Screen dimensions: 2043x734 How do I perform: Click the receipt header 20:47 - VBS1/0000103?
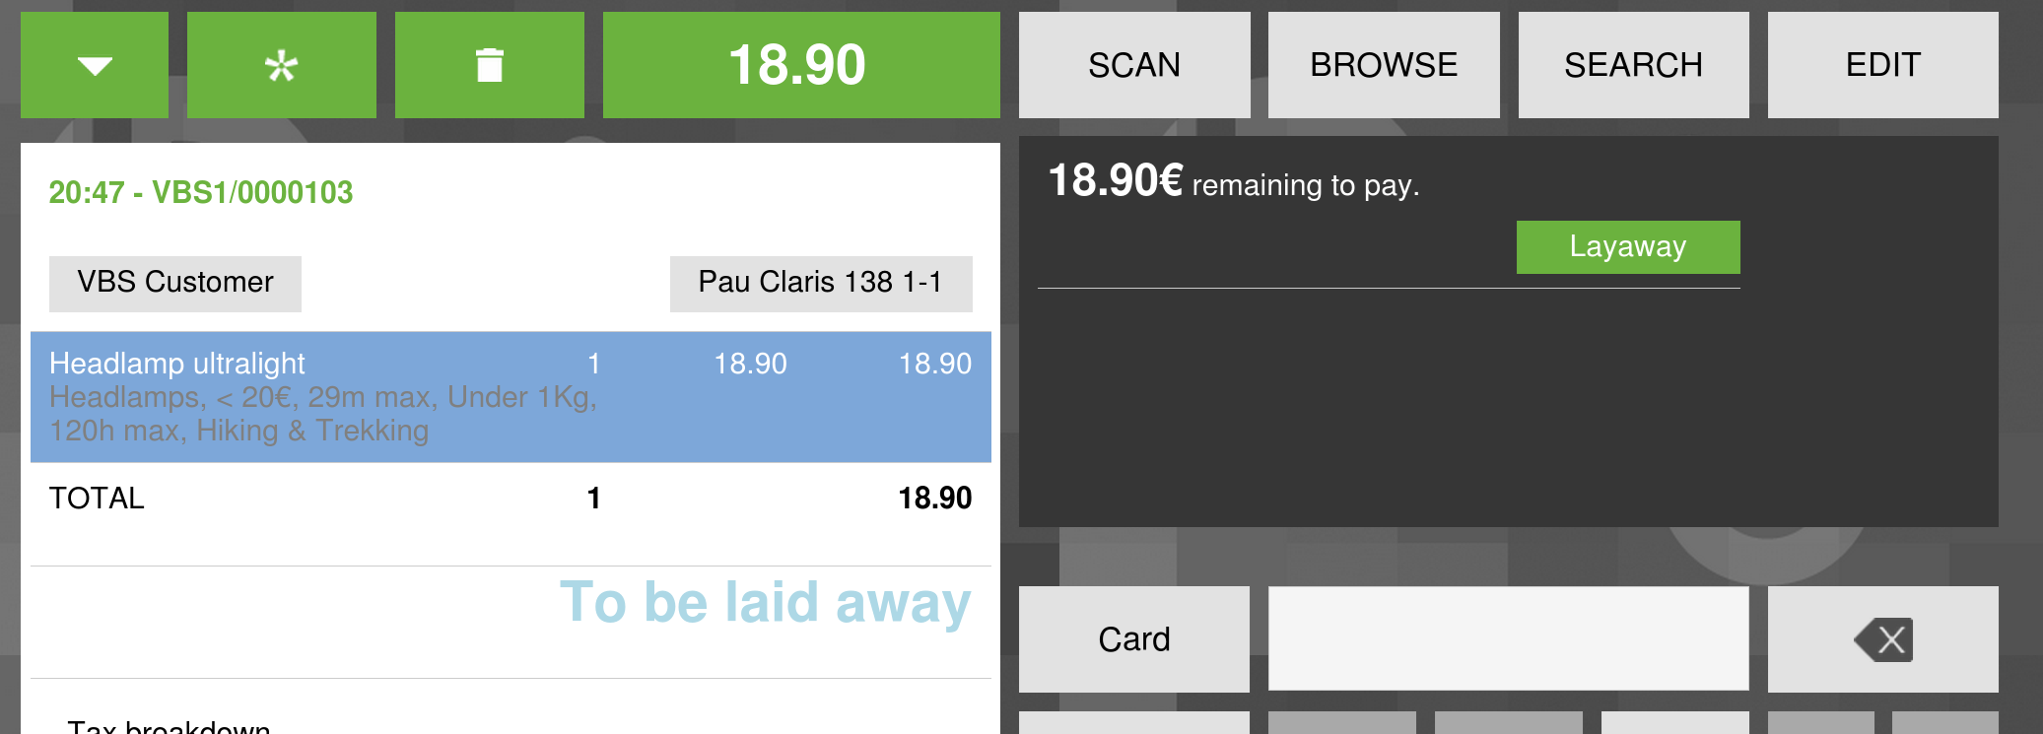(201, 192)
